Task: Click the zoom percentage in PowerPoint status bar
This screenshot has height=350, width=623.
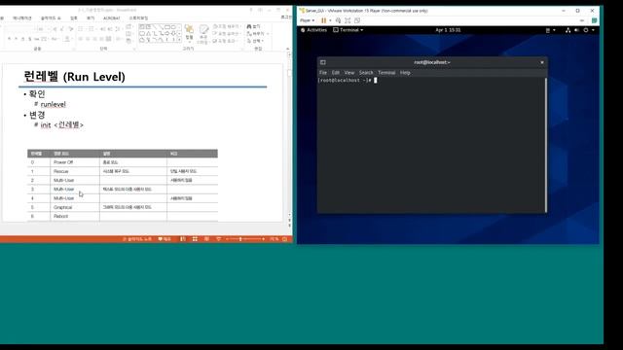Action: pos(274,239)
